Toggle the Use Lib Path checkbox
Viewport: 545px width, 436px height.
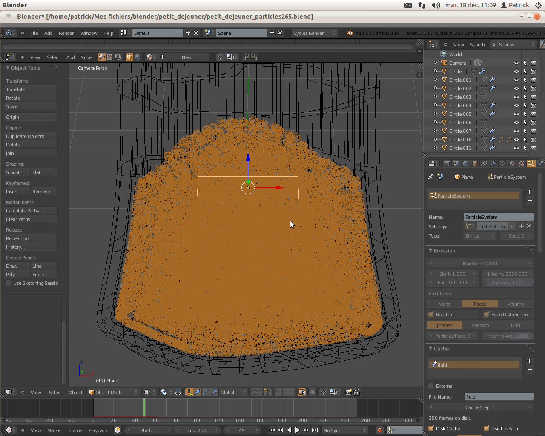tap(486, 428)
